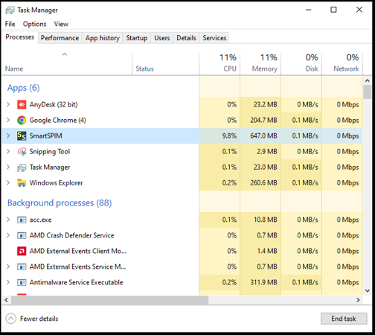375x335 pixels.
Task: Click Antimalware memory value 311.9 MB
Action: tap(263, 282)
